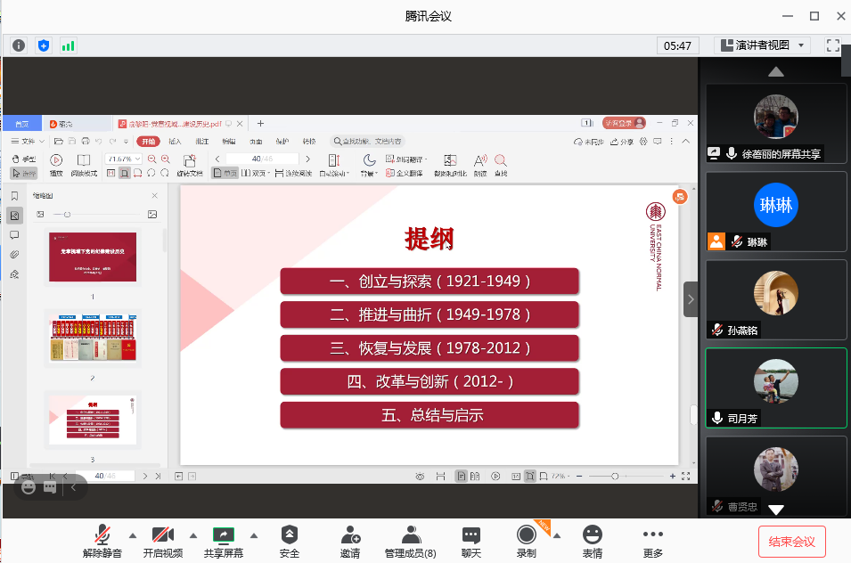The width and height of the screenshot is (851, 563).
Task: Open the Invite (邀请) icon
Action: [350, 540]
